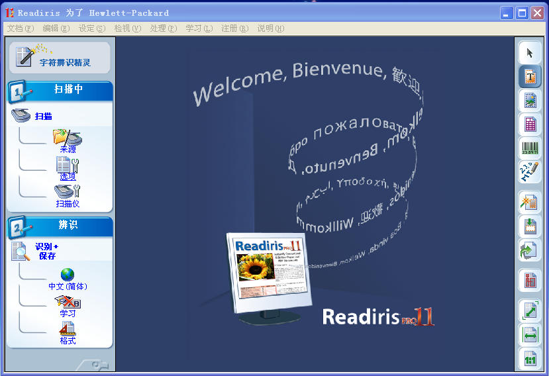Open the 说明(H) menu
Screen dimensions: 549x376
(x=270, y=28)
